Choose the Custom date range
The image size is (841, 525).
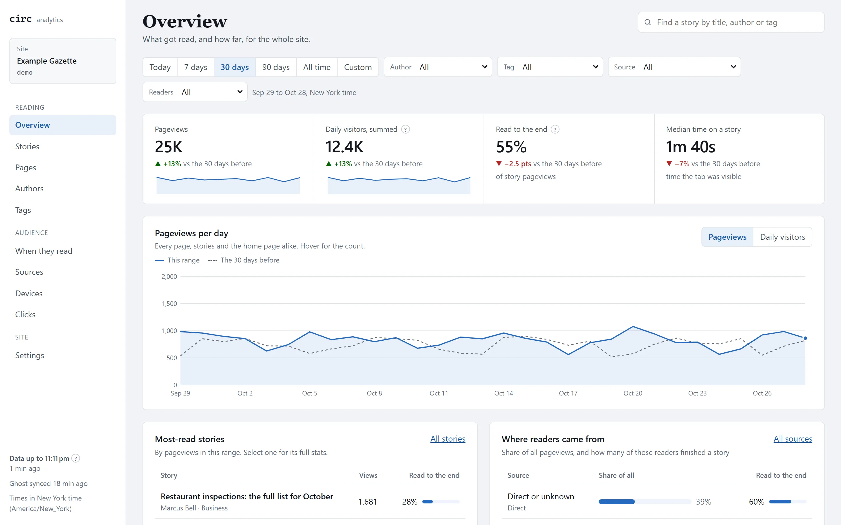point(358,67)
